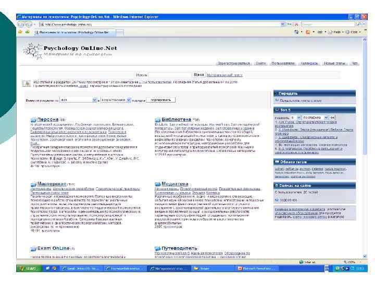Click the Print icon in command bar
The image size is (375, 281).
coord(320,32)
